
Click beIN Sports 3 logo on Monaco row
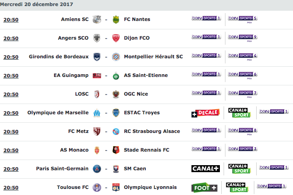243,149
